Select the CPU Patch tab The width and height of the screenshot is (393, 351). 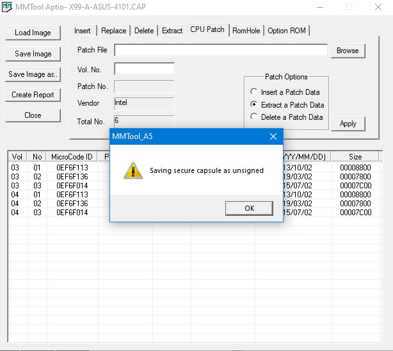coord(207,29)
